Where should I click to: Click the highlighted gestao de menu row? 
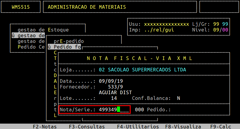[x=28, y=36]
